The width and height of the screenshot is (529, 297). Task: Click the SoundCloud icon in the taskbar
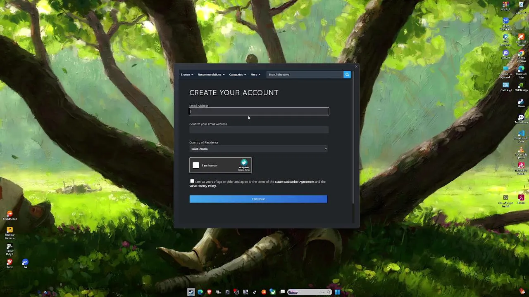264,292
